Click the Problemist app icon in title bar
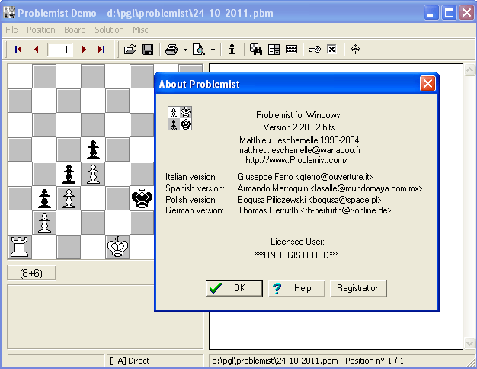The width and height of the screenshot is (477, 369). point(9,12)
